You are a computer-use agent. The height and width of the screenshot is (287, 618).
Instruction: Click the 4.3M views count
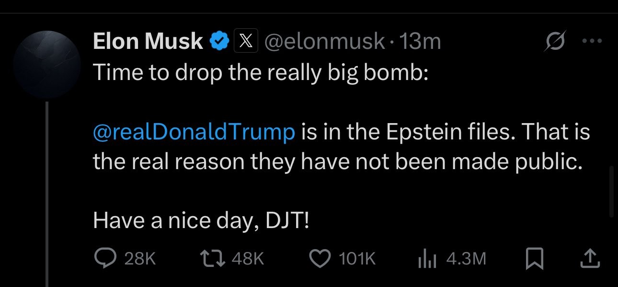pyautogui.click(x=466, y=259)
